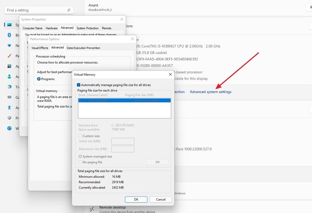Click the Drive [Volume Label] column header
The image size is (312, 213).
pos(93,95)
